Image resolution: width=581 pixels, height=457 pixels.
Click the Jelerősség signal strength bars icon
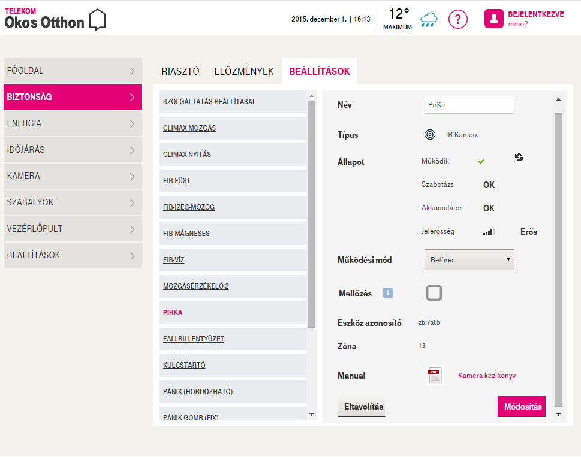click(489, 232)
